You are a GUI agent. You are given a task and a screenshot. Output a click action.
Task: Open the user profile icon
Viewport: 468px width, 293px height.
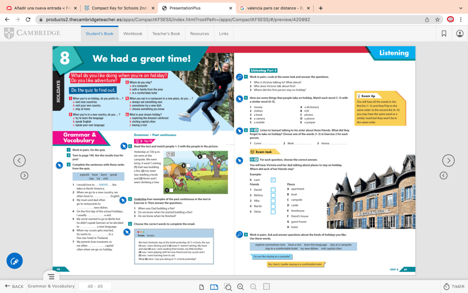[459, 33]
